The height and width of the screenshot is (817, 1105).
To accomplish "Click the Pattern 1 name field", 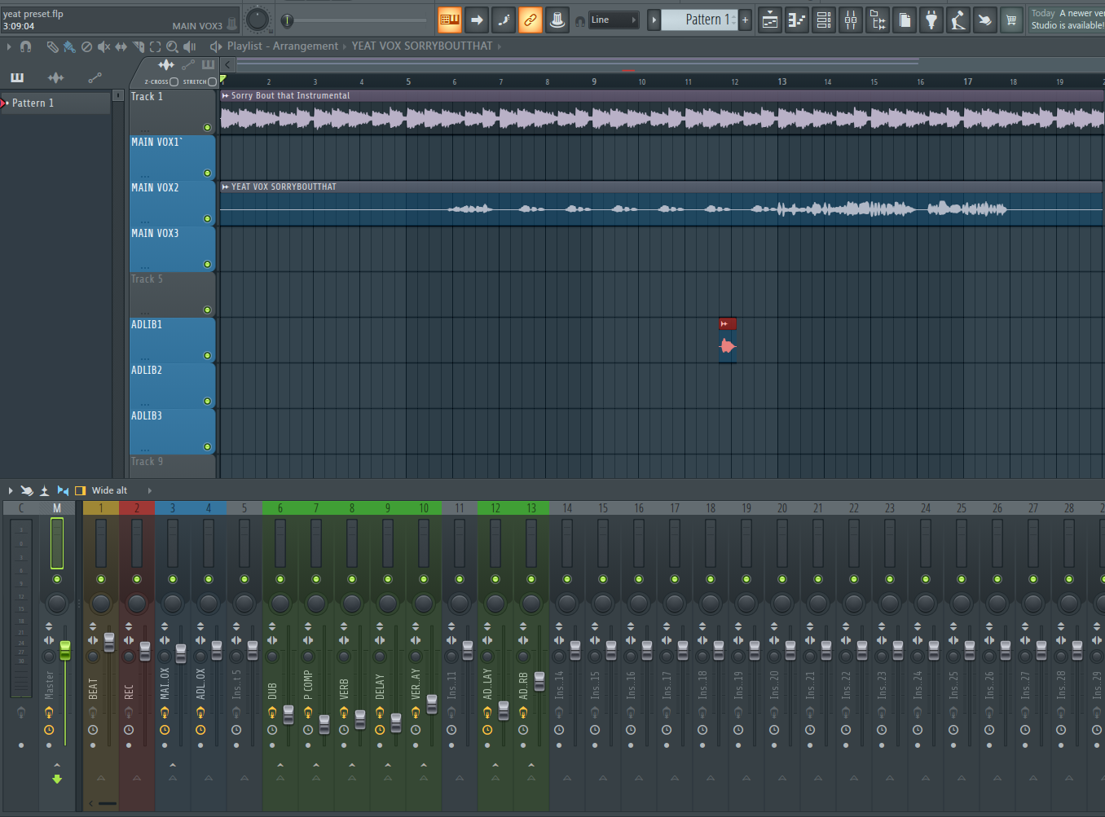I will point(699,20).
